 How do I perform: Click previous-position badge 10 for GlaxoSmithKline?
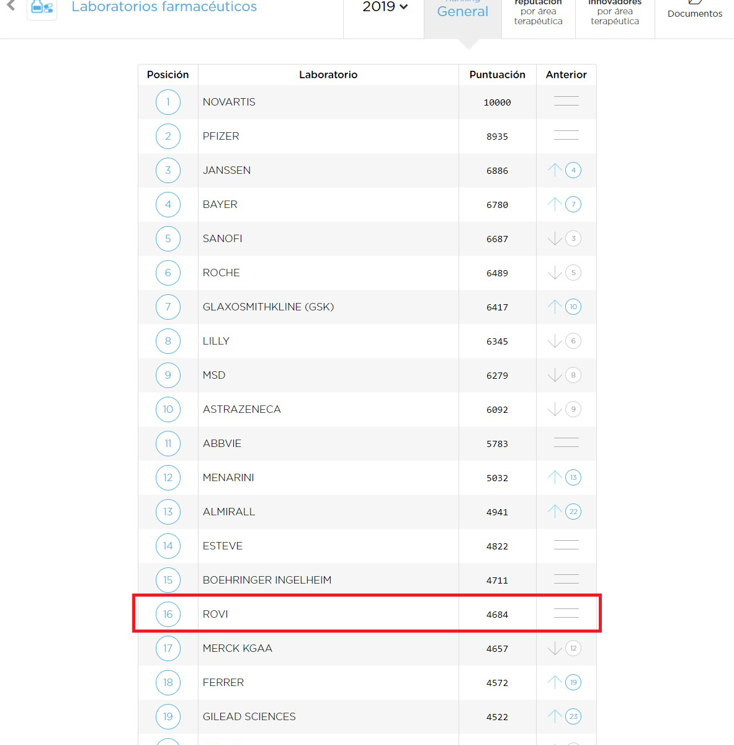tap(573, 307)
